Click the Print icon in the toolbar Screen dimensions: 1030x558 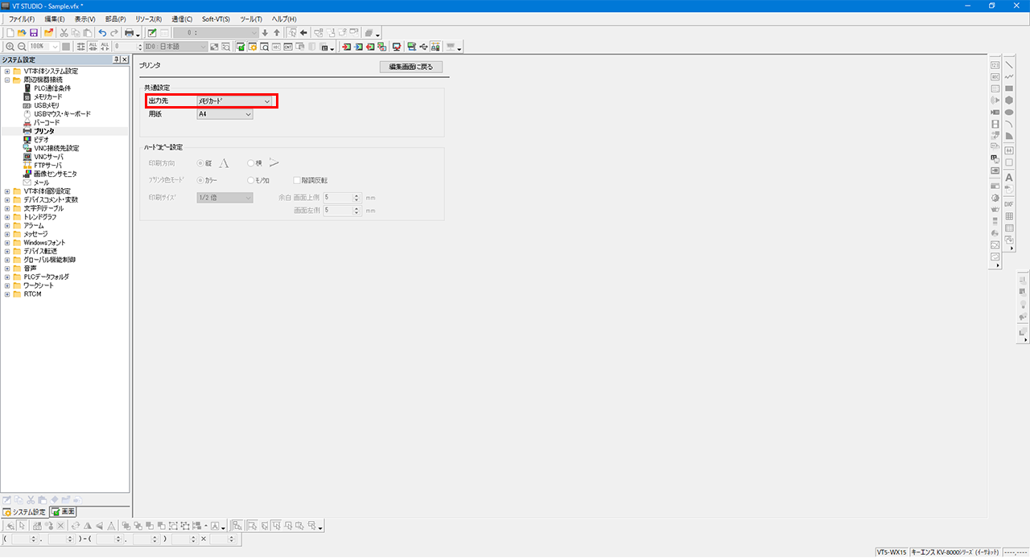(x=129, y=33)
